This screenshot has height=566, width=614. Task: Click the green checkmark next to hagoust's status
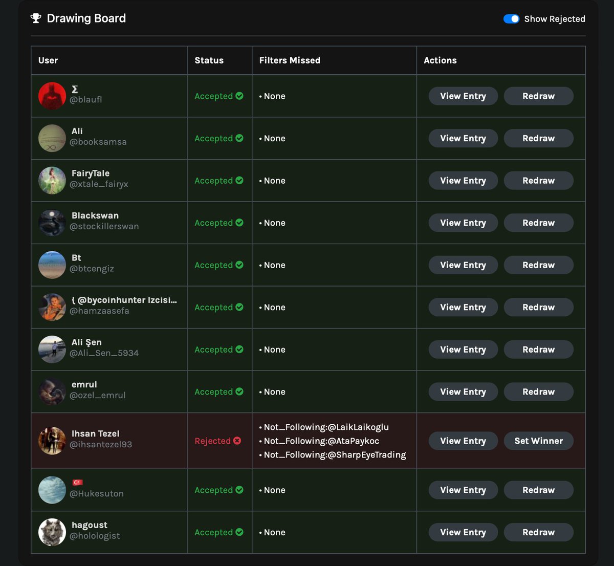tap(239, 532)
